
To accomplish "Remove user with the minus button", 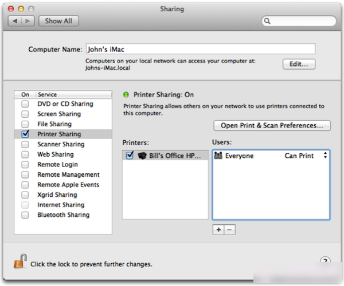I will pyautogui.click(x=229, y=229).
